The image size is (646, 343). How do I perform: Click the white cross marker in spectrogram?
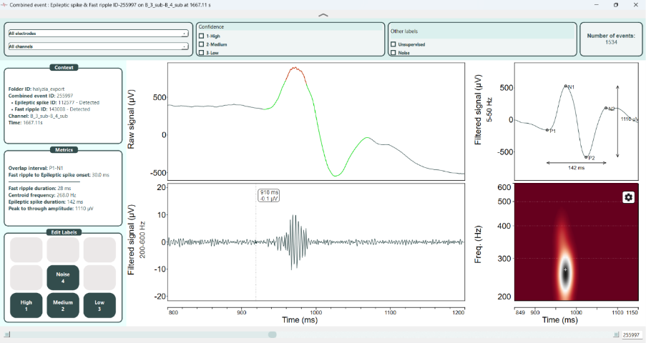565,269
